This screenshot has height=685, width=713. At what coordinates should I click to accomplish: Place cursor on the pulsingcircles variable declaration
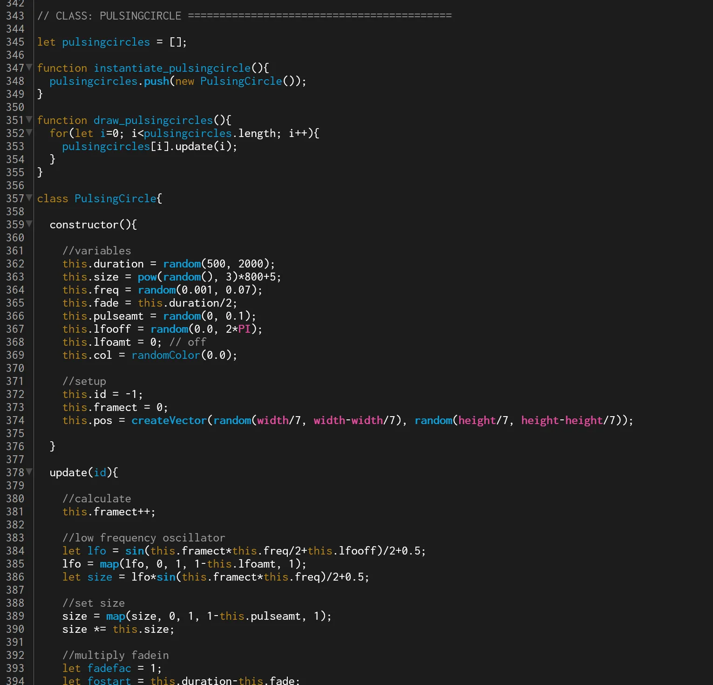tap(105, 41)
